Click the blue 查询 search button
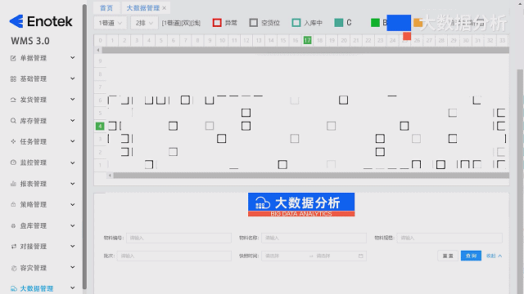 [471, 256]
